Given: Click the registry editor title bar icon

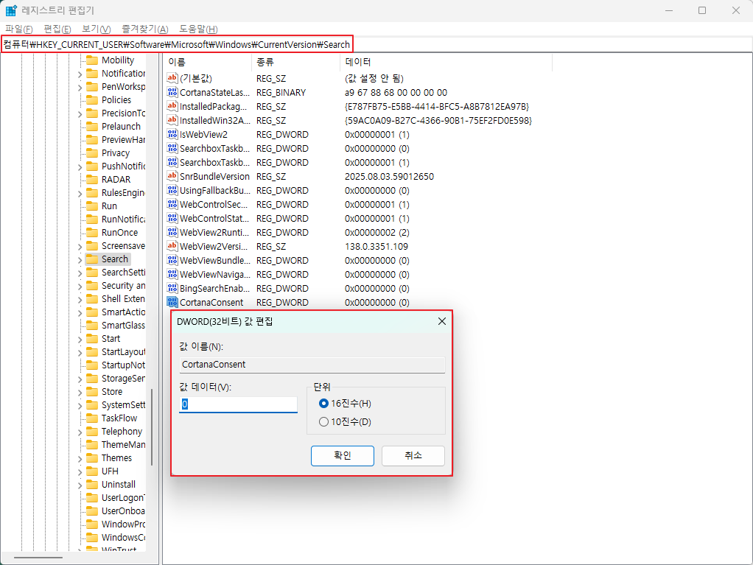Looking at the screenshot, I should tap(11, 10).
